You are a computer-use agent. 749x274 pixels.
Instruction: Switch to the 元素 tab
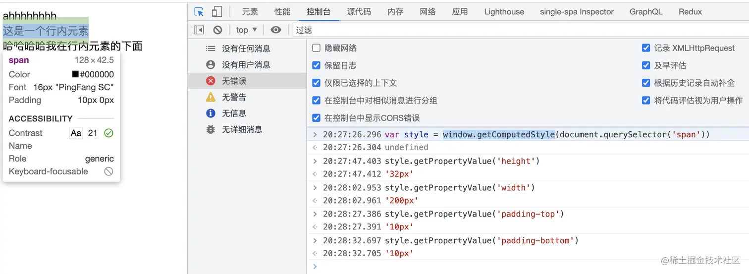coord(250,12)
